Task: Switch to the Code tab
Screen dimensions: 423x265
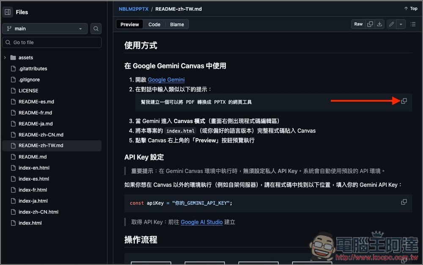Action: tap(154, 24)
